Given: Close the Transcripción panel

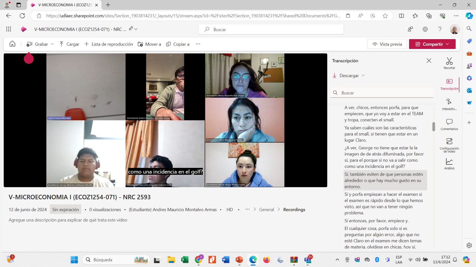Looking at the screenshot, I should click(x=429, y=61).
